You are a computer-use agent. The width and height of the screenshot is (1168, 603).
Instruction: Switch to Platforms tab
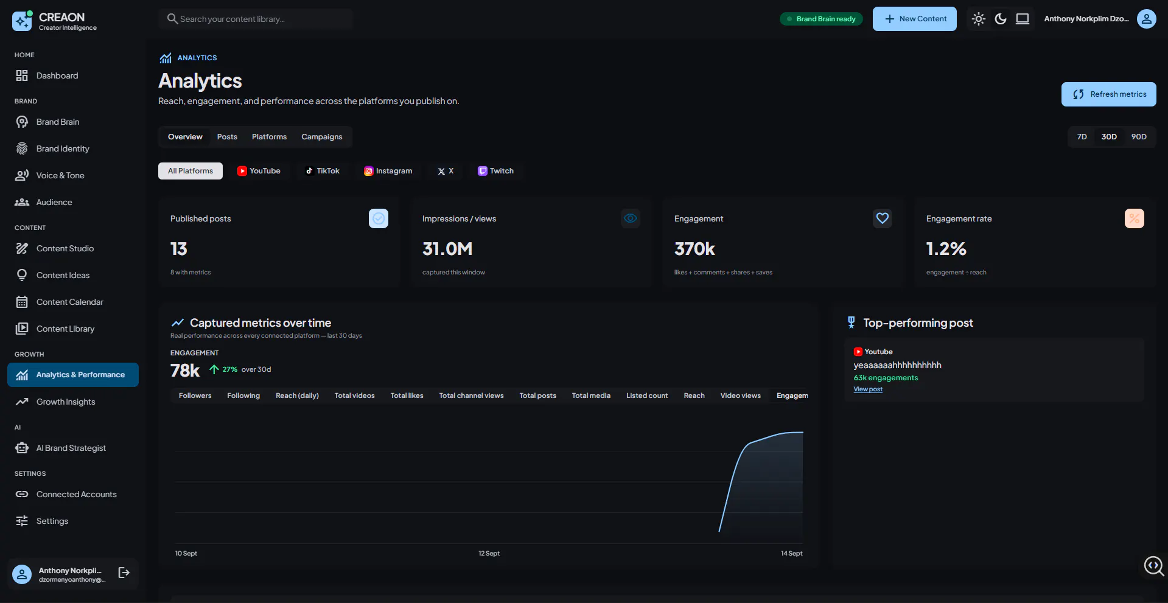(x=269, y=137)
